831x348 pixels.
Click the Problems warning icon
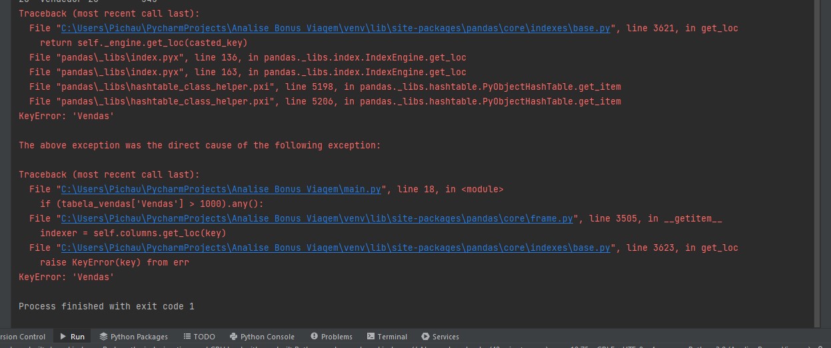(x=313, y=337)
